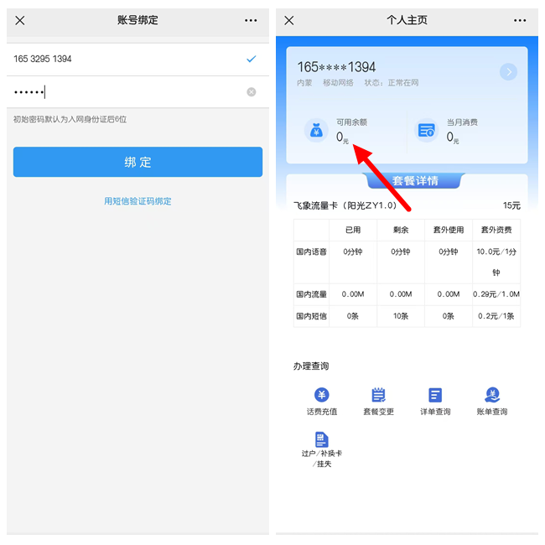Open 账单查询 bill query icon
This screenshot has height=545, width=545.
[492, 395]
